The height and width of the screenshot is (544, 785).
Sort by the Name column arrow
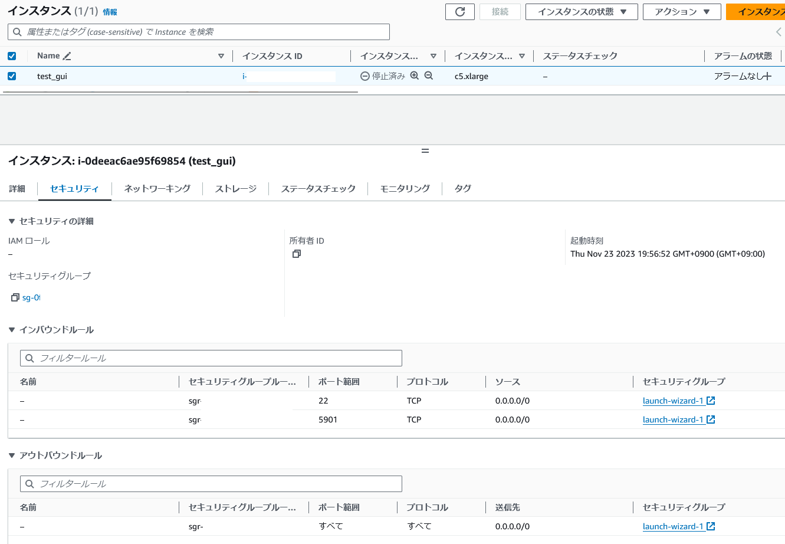coord(221,56)
